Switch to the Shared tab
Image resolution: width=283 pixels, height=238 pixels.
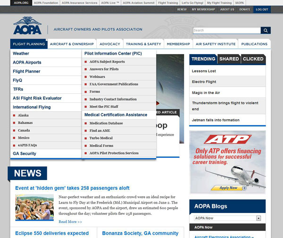click(x=229, y=59)
